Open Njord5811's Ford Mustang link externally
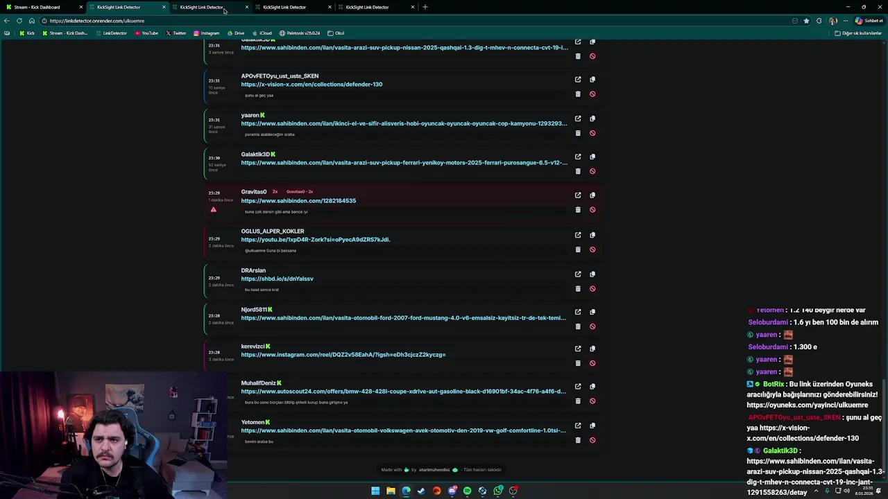888x499 pixels. (578, 312)
